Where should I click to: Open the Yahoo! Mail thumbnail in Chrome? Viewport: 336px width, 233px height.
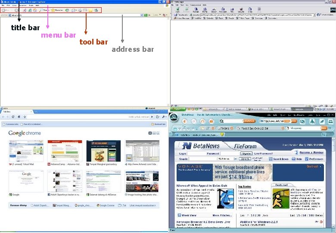[x=26, y=151]
